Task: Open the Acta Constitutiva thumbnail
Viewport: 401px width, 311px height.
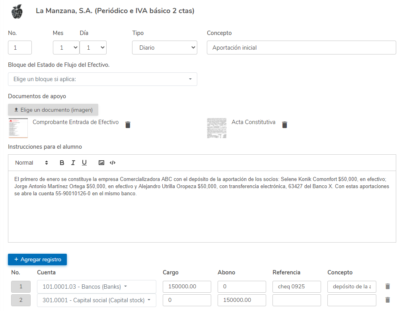Action: tap(217, 128)
